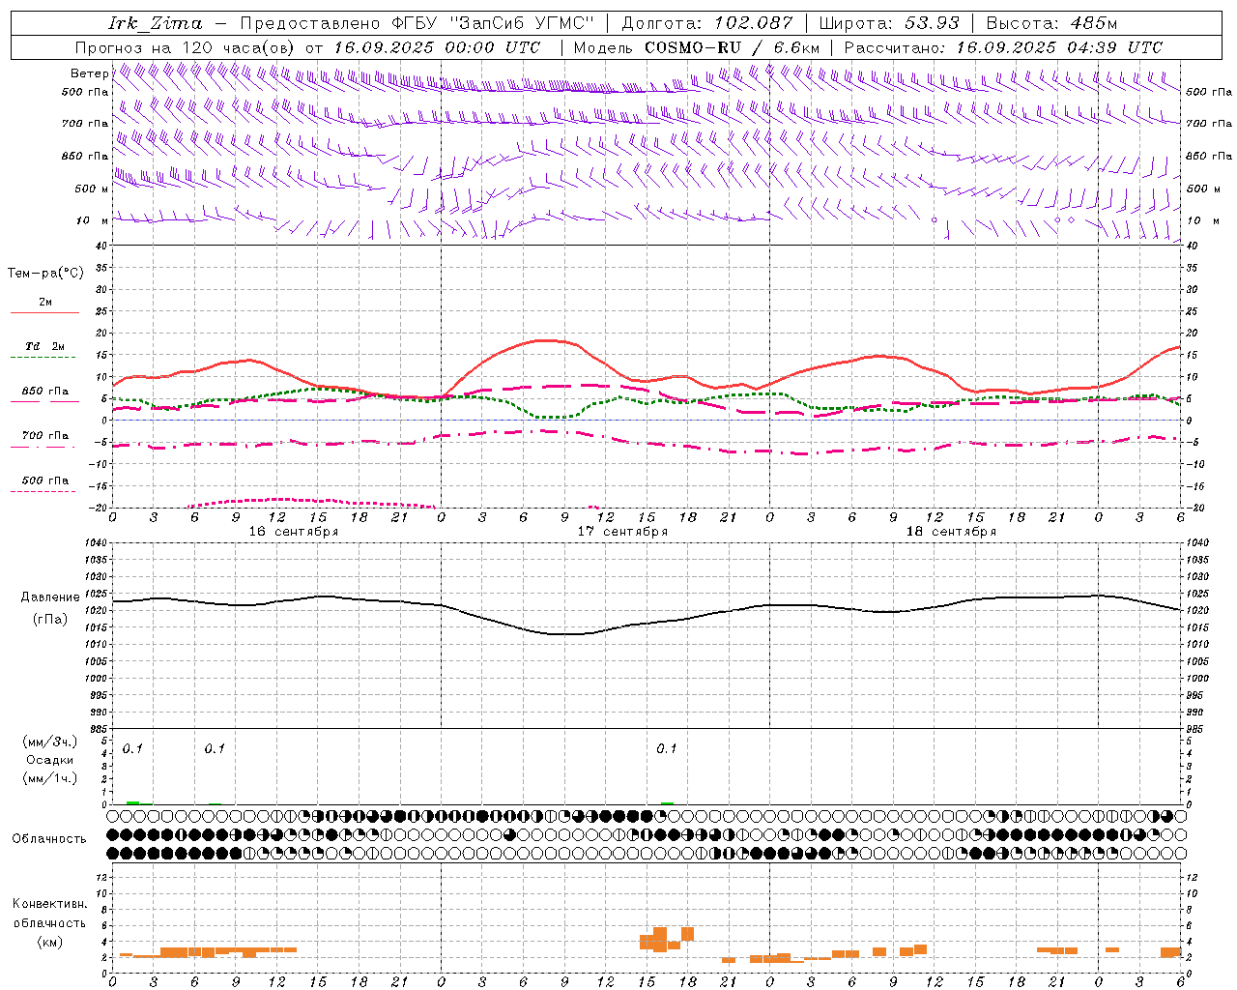This screenshot has width=1237, height=990.
Task: Click the '(км)' unit in convective cloud label
Action: (50, 942)
